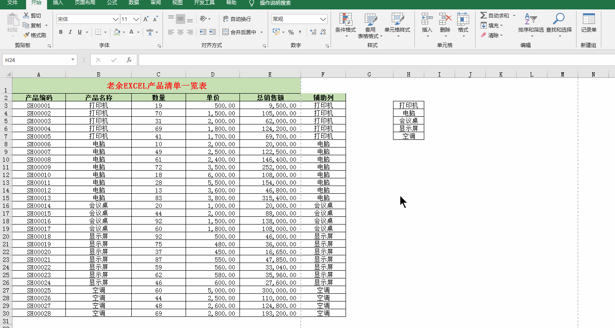
Task: Select the Format Painter (格式刷) brush
Action: [x=26, y=35]
